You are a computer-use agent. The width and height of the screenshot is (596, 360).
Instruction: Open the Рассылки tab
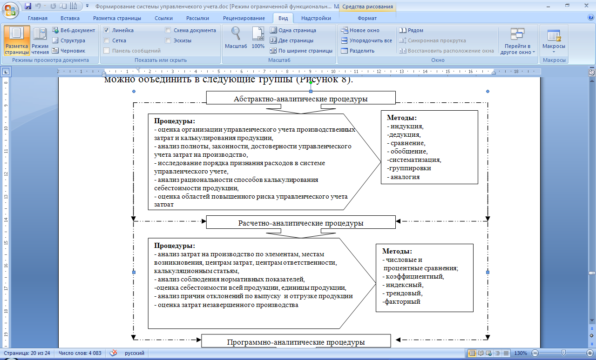(x=197, y=18)
